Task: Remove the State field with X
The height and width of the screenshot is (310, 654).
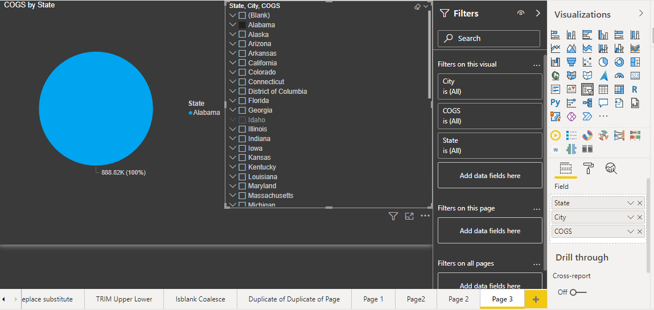Action: pos(640,203)
